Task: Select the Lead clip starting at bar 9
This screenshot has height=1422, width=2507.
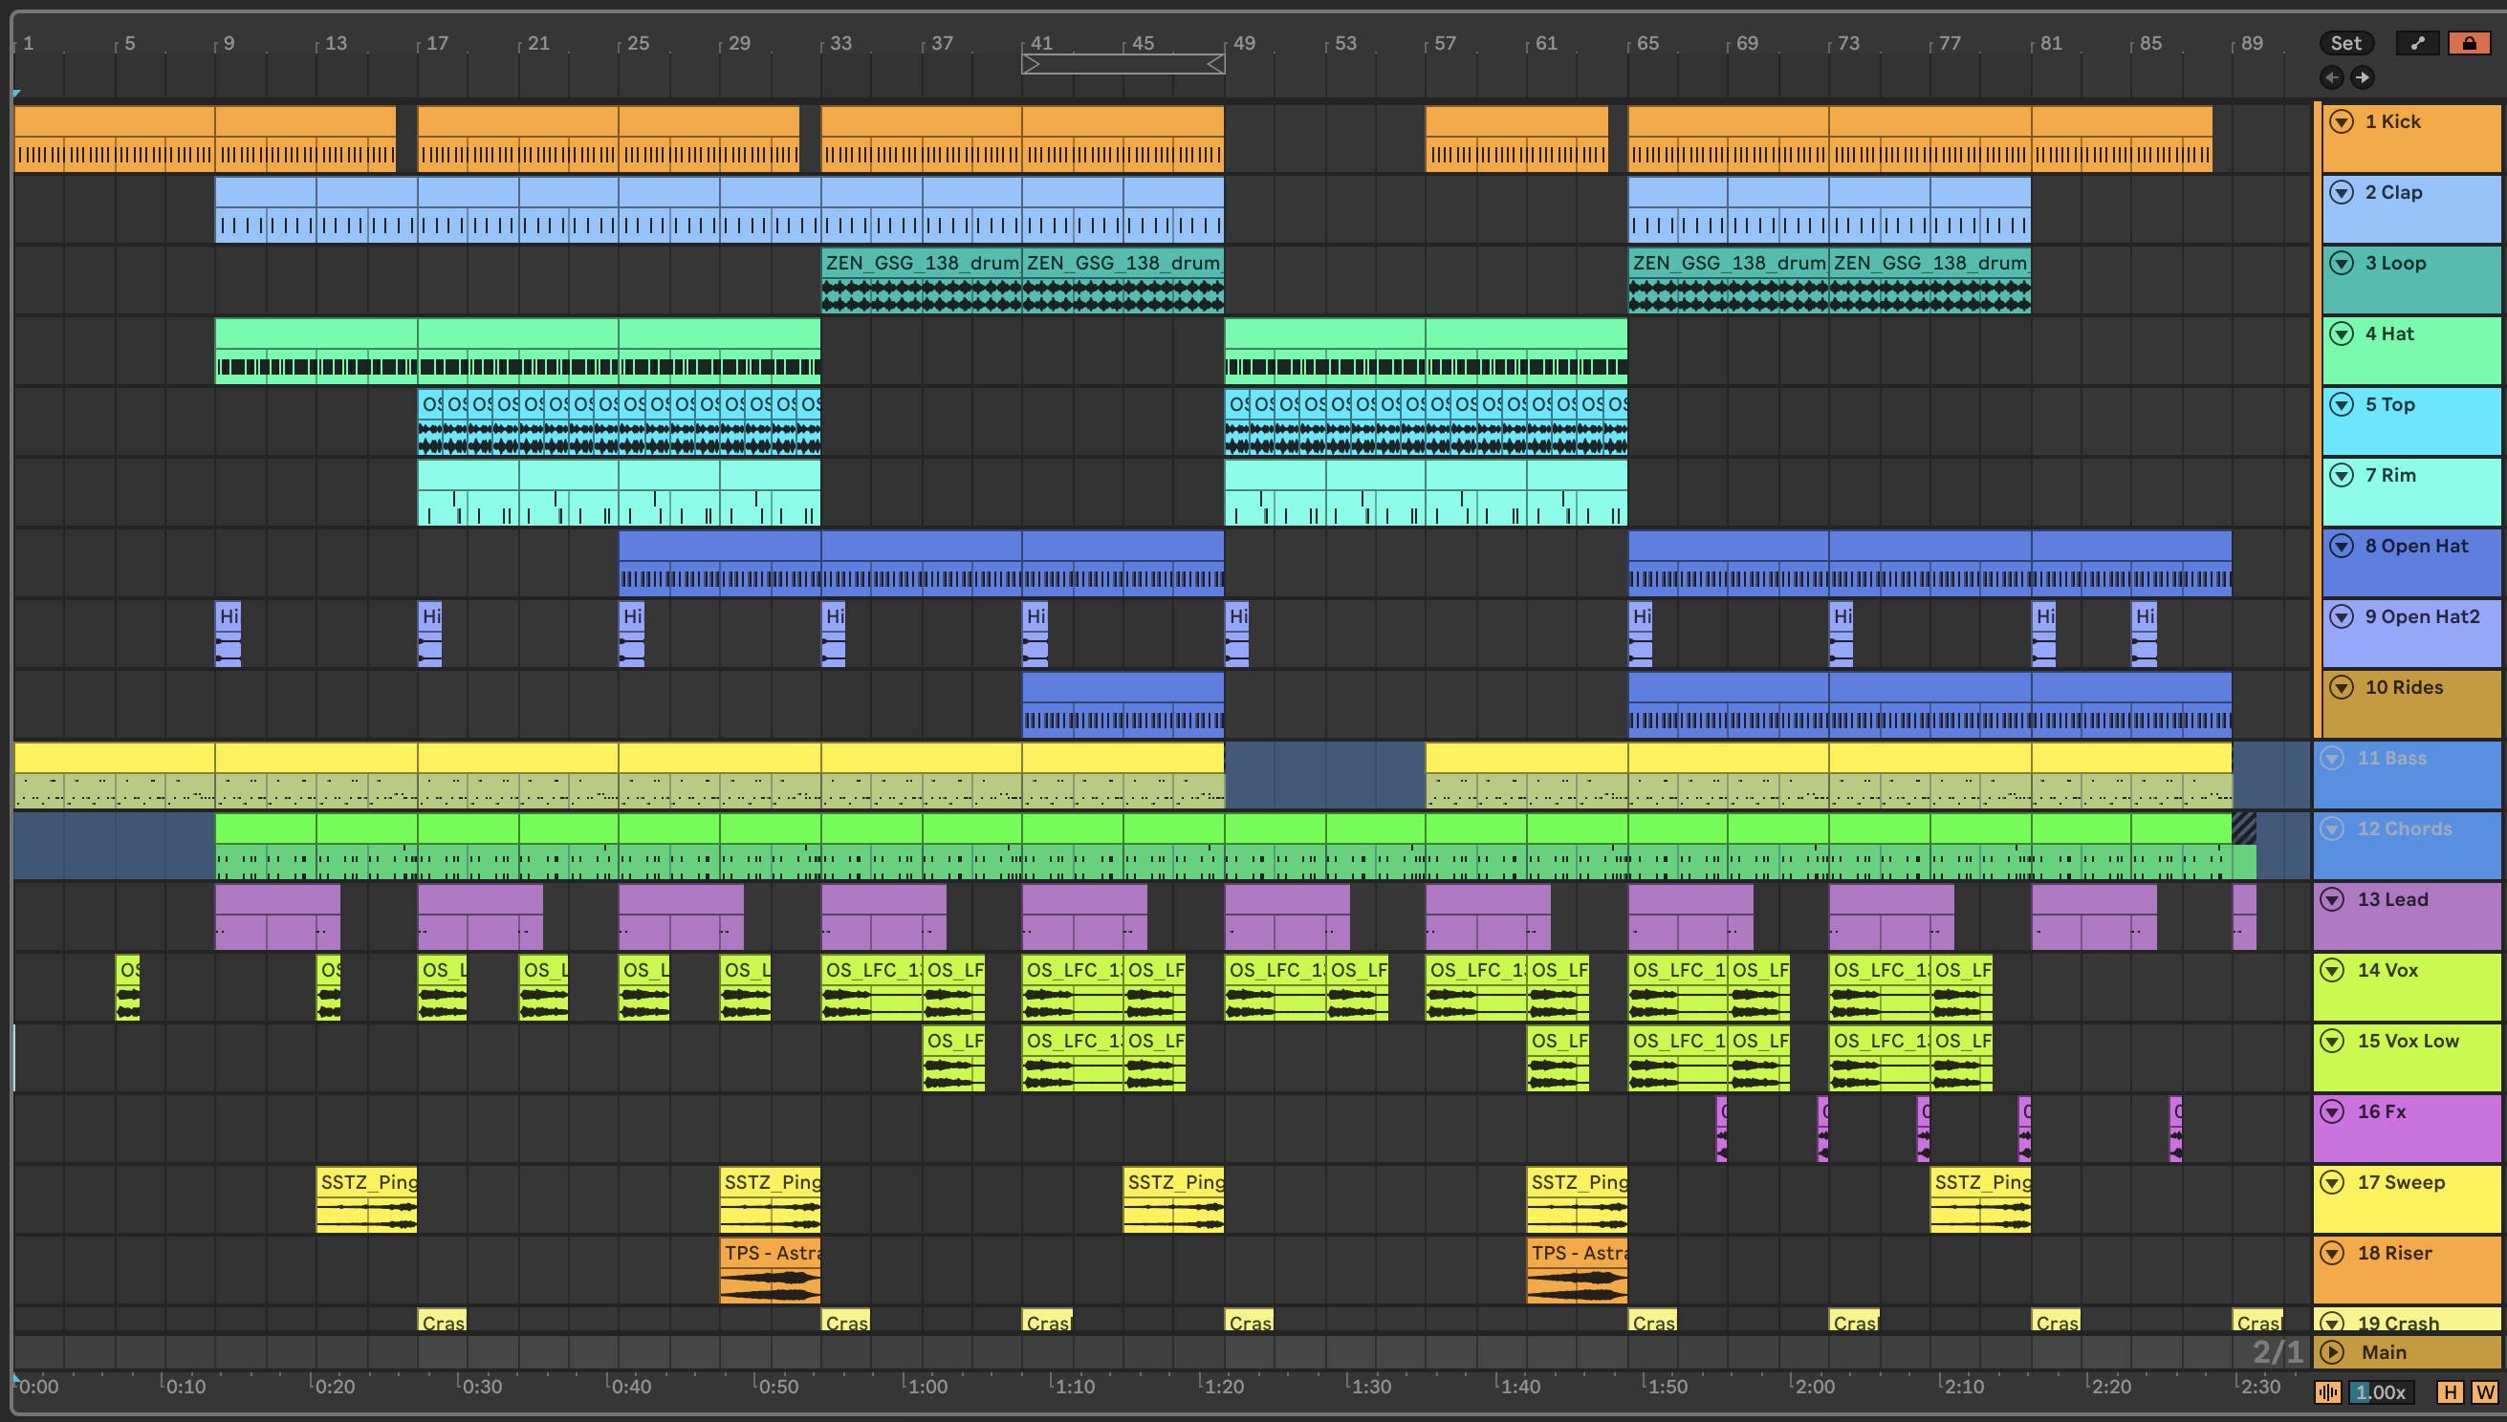Action: click(277, 916)
